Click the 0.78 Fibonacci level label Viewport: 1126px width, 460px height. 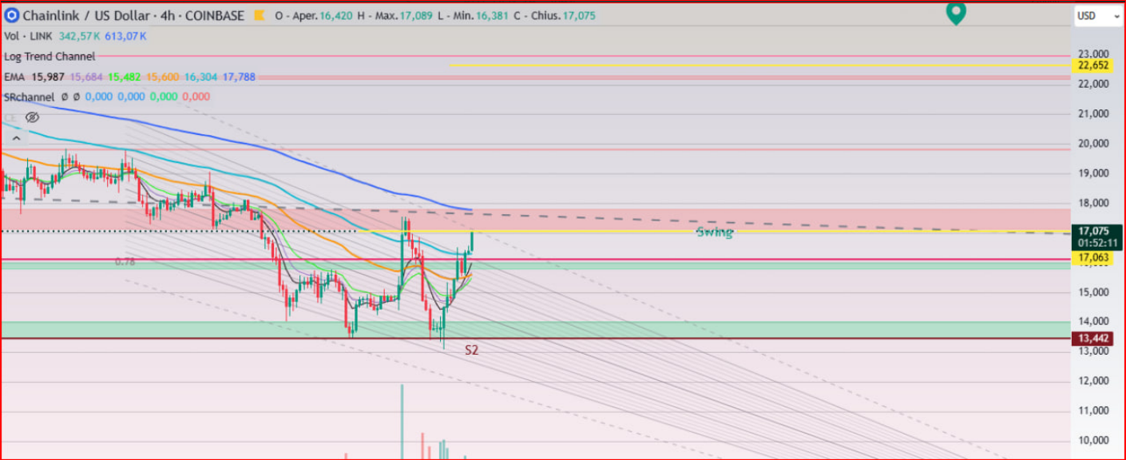[124, 261]
